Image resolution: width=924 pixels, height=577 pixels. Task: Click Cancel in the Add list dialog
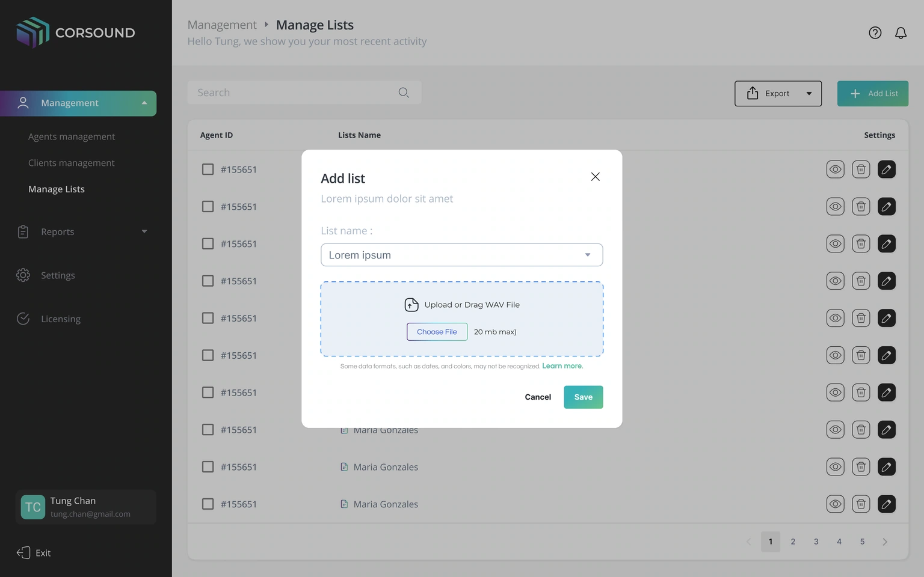point(538,397)
